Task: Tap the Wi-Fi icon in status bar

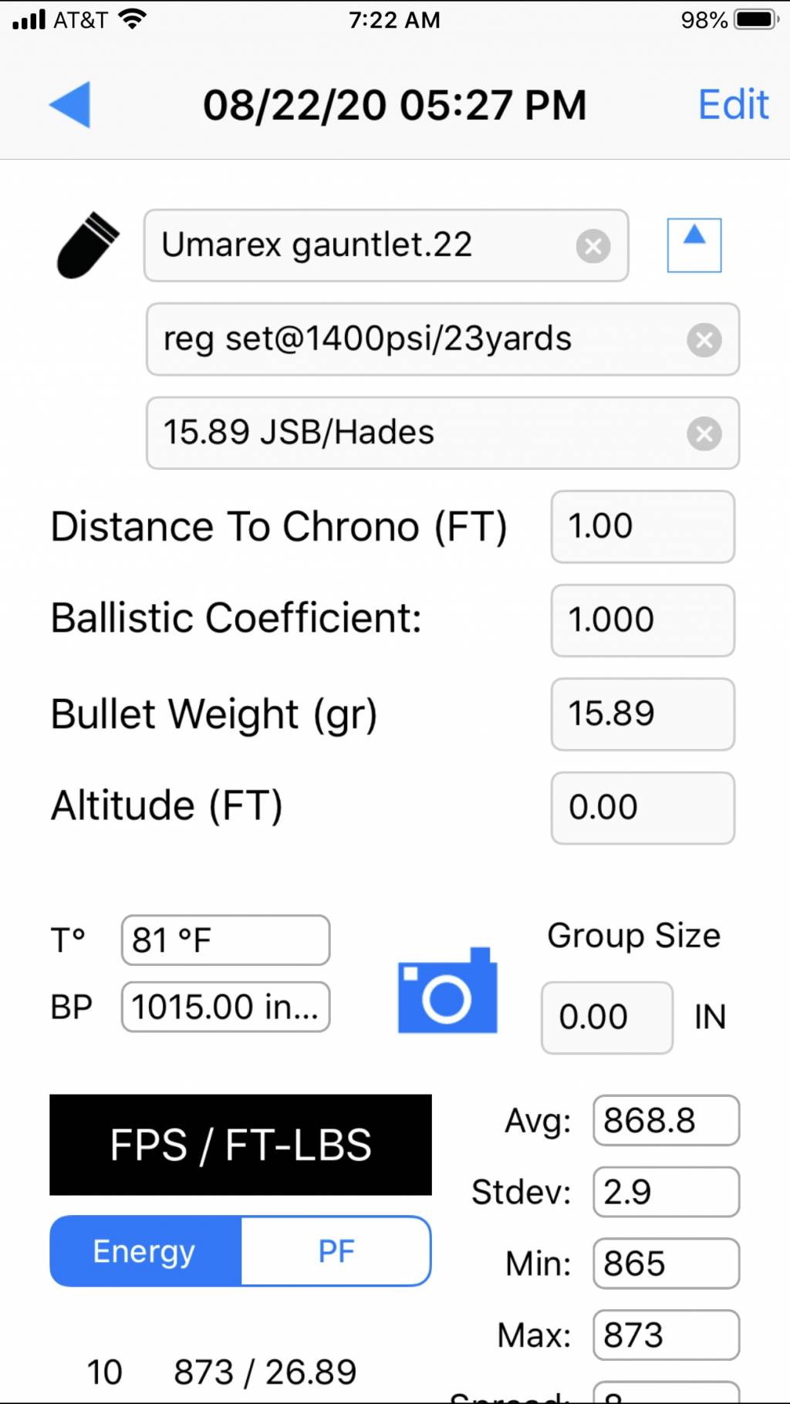Action: click(x=132, y=19)
